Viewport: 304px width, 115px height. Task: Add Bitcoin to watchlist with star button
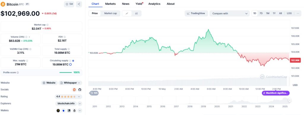point(69,4)
